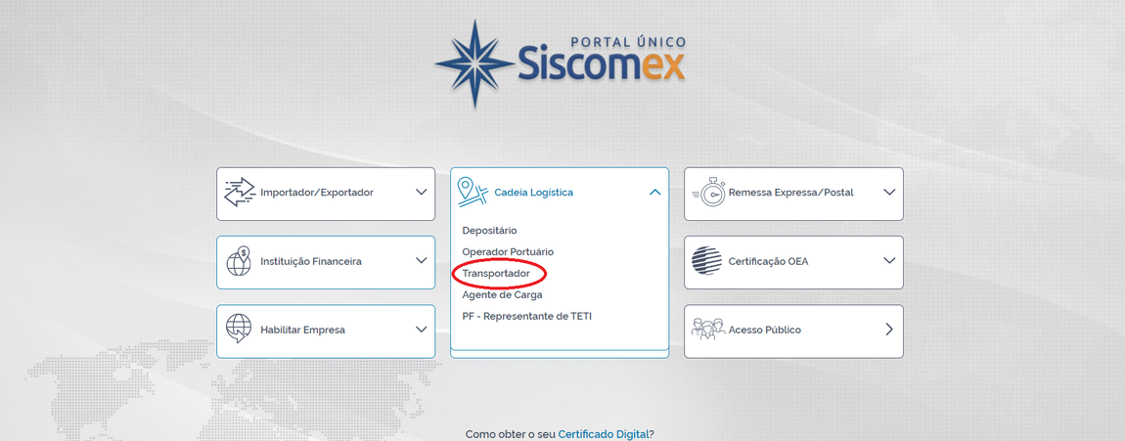Choose Transportador in the list
The height and width of the screenshot is (441, 1125).
tap(497, 273)
